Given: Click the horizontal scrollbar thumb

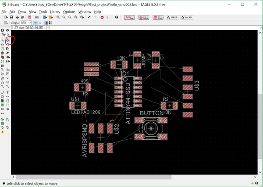Looking at the screenshot, I should (94, 177).
